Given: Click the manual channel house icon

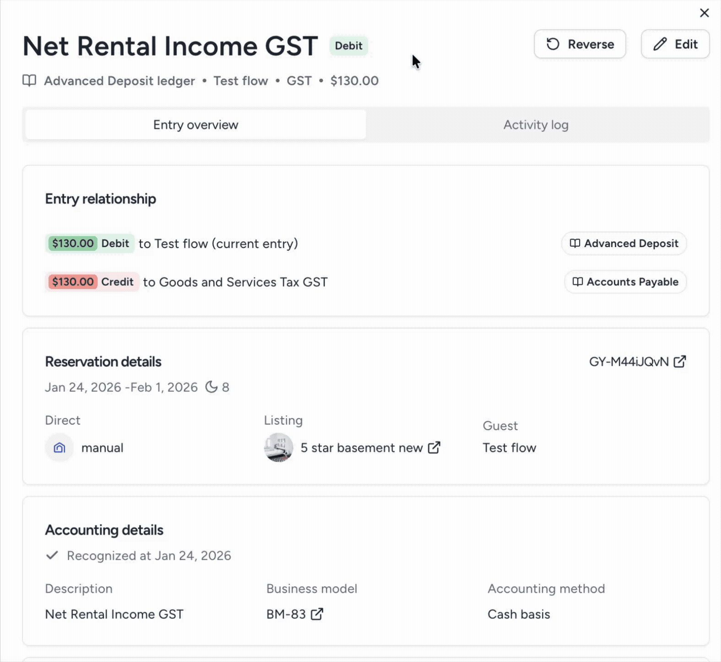Looking at the screenshot, I should tap(59, 448).
